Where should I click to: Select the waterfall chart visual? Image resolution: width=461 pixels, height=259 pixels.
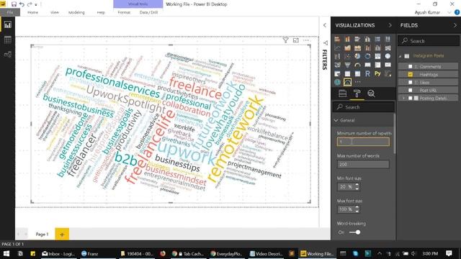337,56
